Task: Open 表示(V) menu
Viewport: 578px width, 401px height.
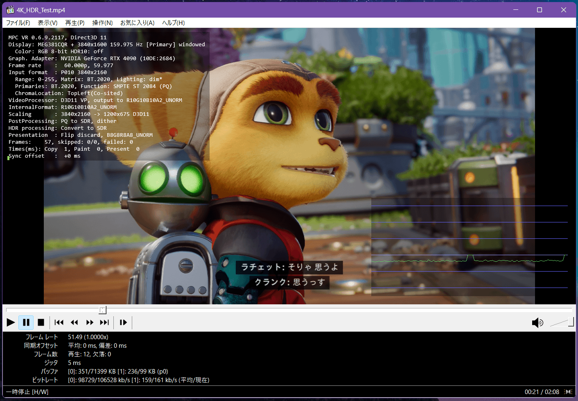Action: point(47,23)
